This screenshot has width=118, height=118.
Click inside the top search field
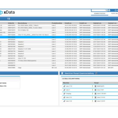click(x=98, y=10)
